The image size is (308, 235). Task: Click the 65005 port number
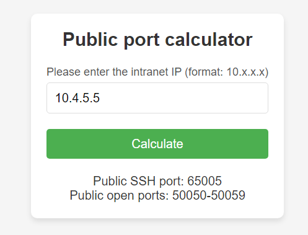click(x=205, y=181)
